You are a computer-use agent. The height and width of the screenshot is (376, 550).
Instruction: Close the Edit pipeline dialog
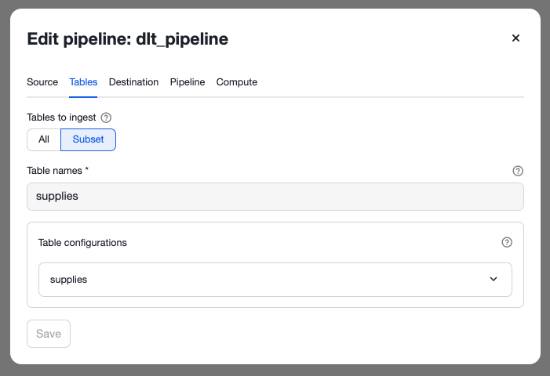click(x=515, y=38)
